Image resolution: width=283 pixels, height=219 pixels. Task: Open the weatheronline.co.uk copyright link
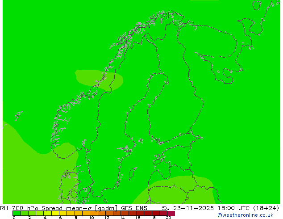pyautogui.click(x=246, y=215)
